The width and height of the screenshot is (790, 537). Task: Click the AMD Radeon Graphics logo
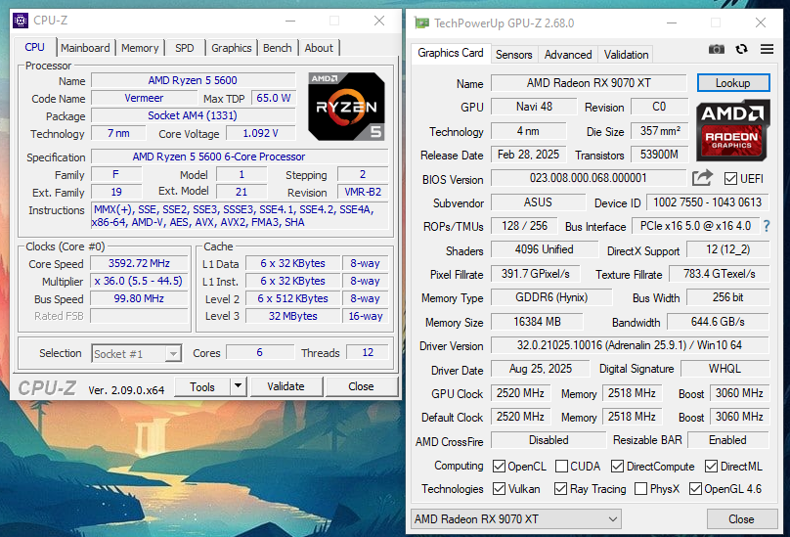coord(734,130)
